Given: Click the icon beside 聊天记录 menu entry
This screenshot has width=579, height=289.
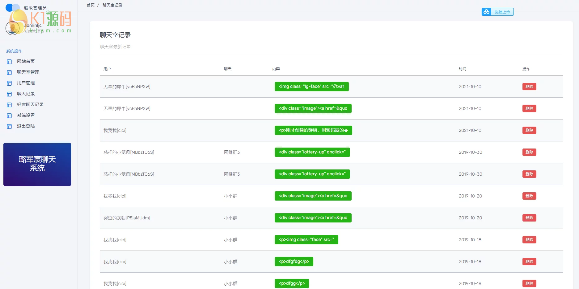Looking at the screenshot, I should coord(9,94).
